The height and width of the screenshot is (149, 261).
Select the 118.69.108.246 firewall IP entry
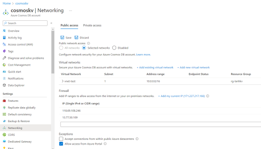[x=71, y=111]
